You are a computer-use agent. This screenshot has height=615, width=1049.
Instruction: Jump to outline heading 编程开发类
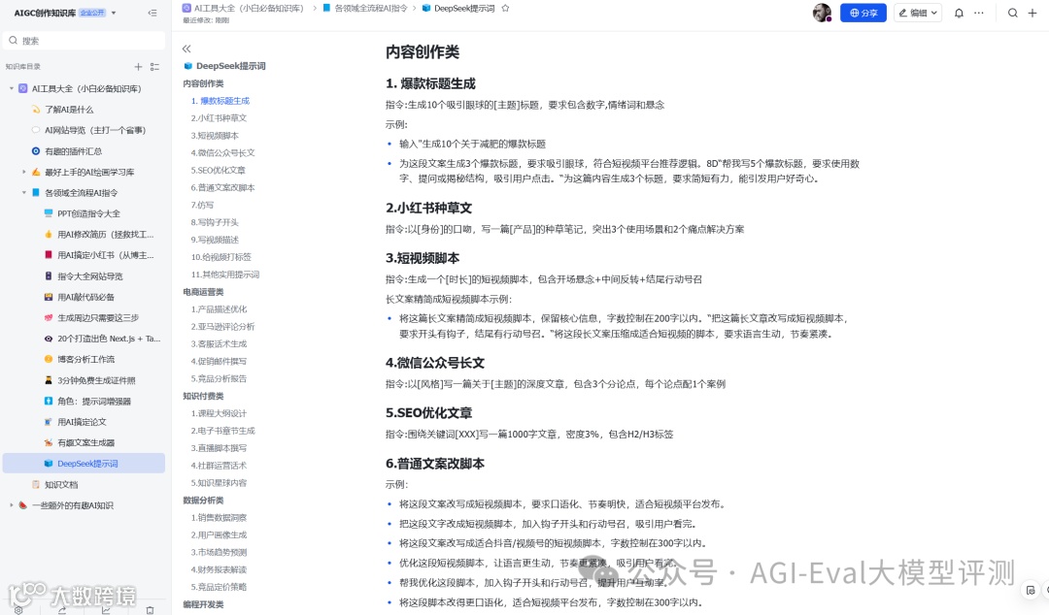click(203, 605)
